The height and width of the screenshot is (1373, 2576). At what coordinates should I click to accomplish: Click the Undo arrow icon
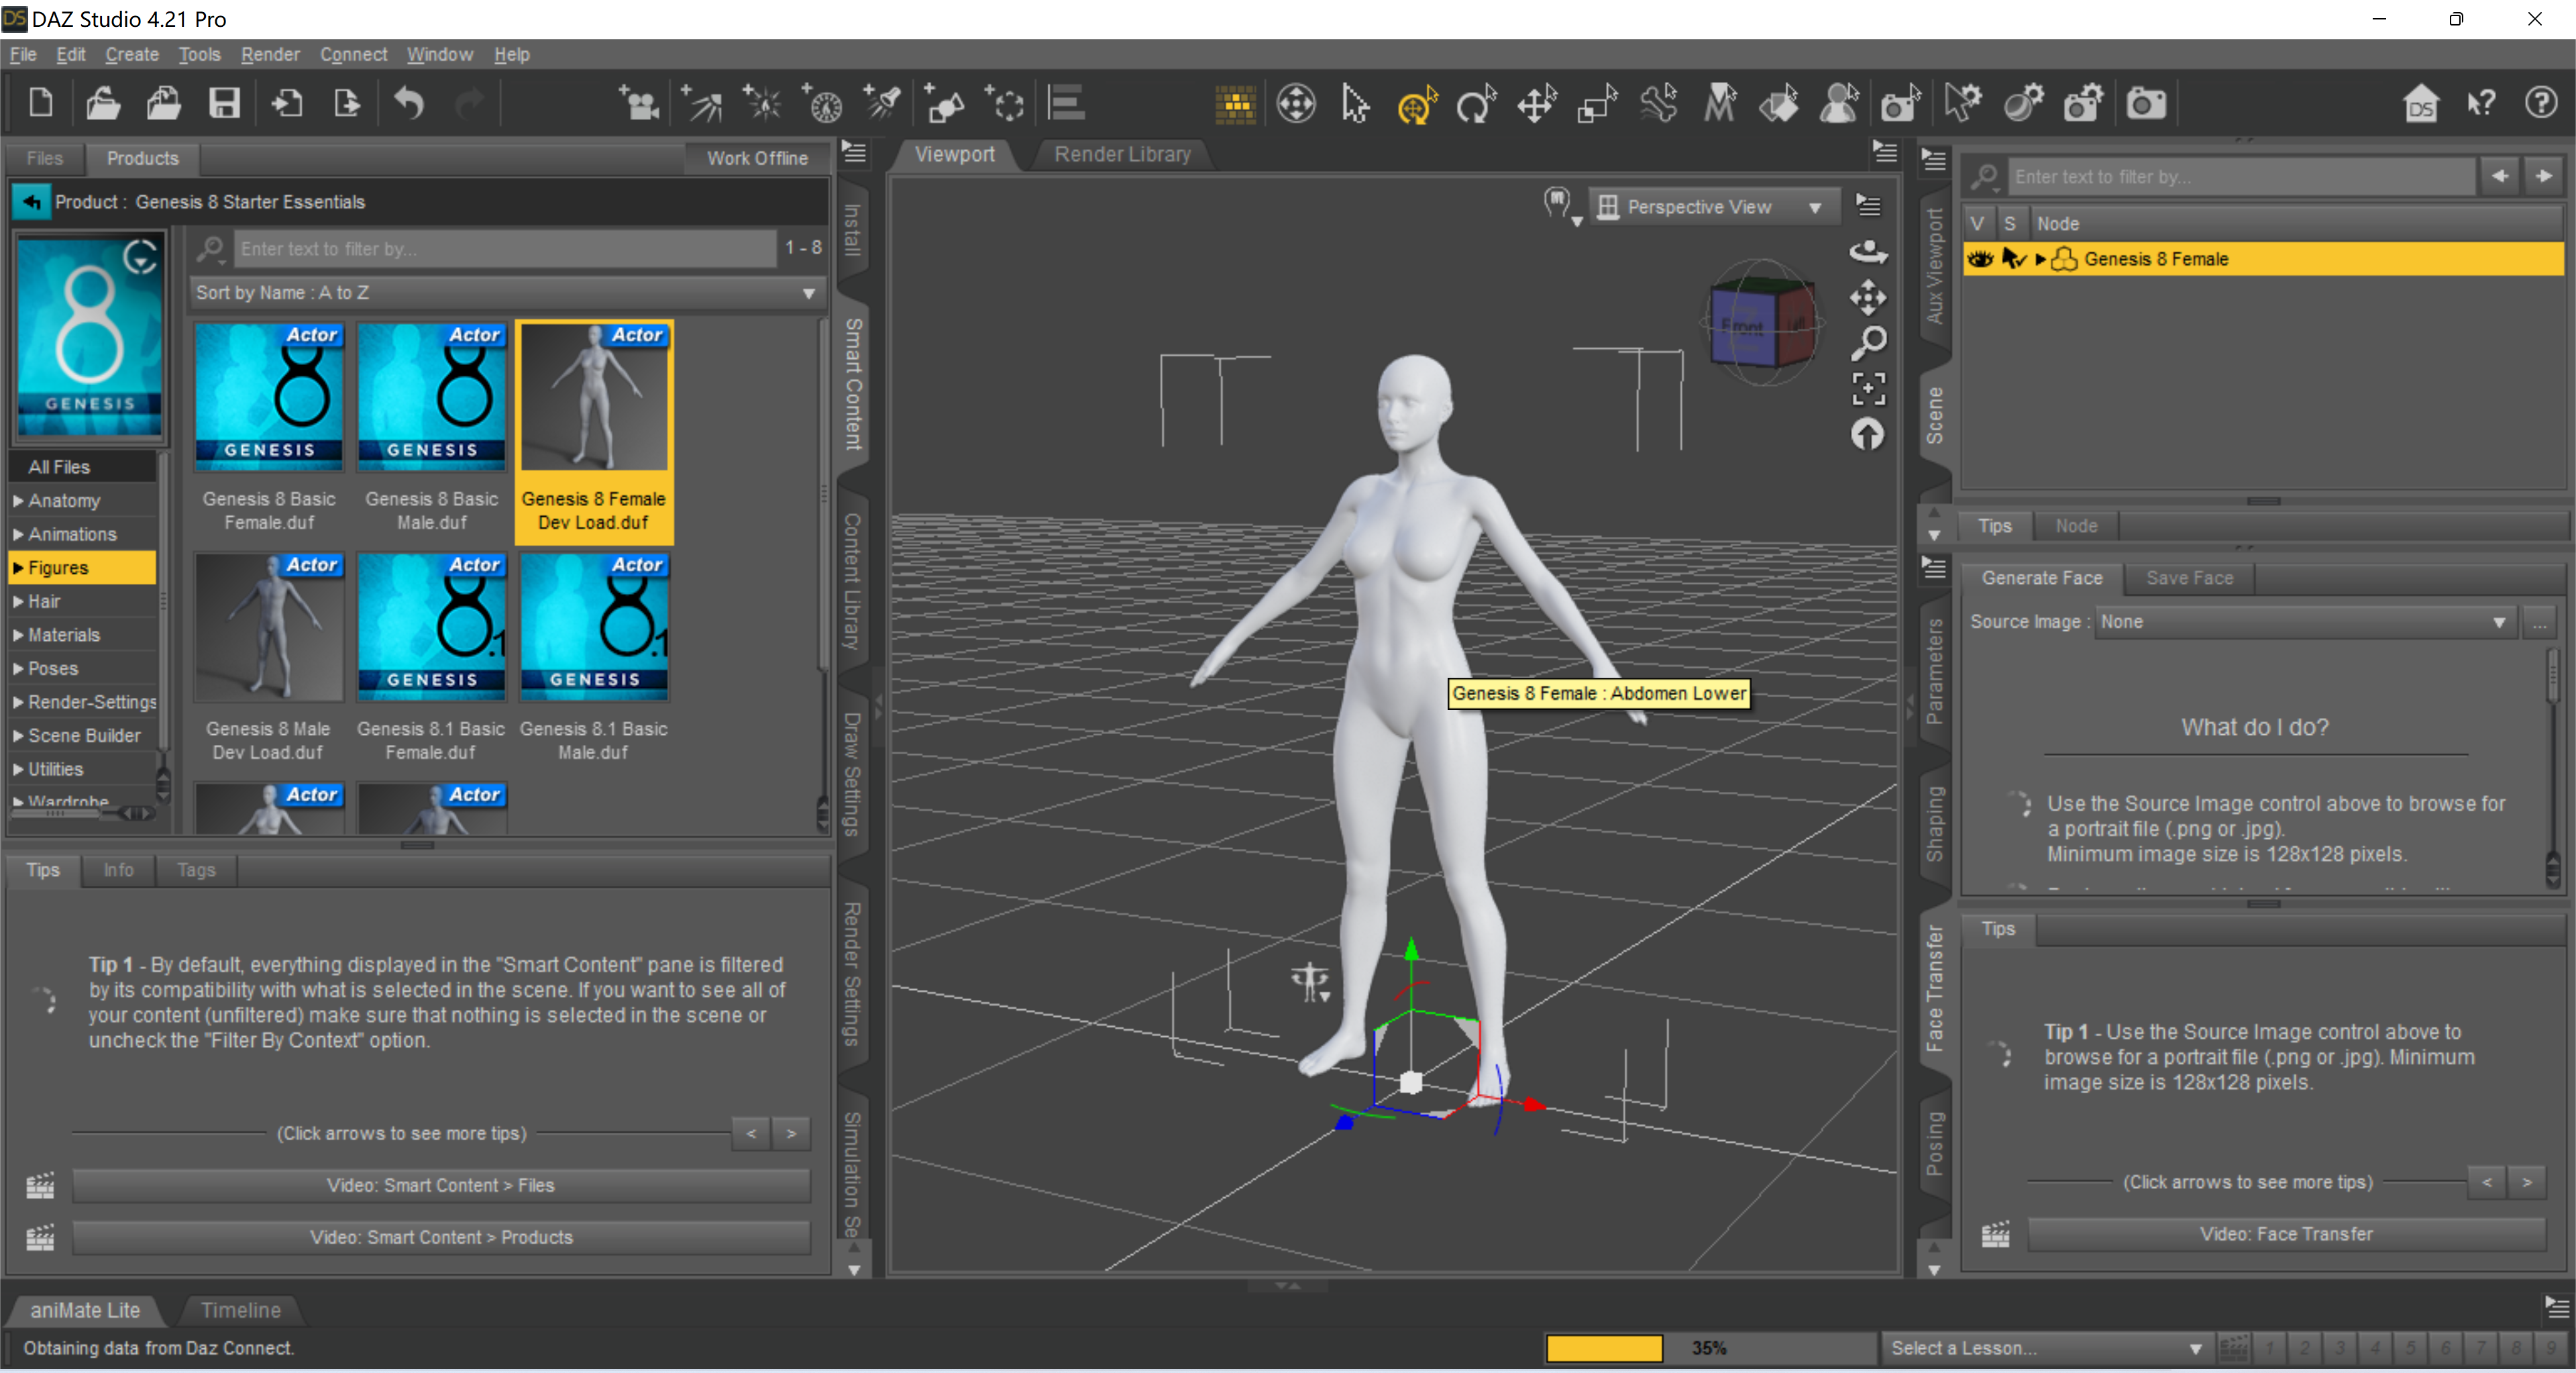click(409, 103)
